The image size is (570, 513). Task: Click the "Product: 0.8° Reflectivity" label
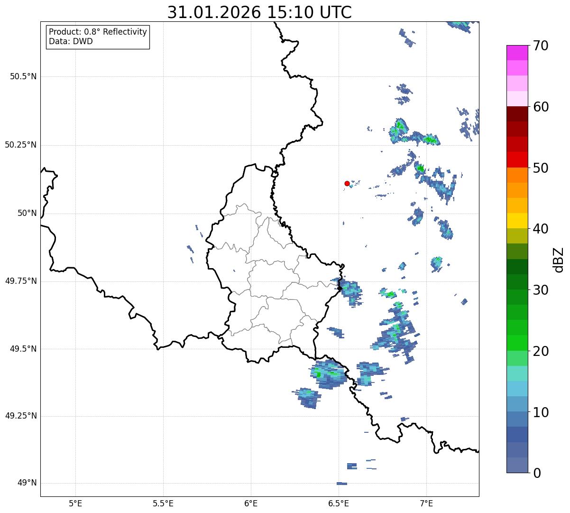tap(98, 32)
